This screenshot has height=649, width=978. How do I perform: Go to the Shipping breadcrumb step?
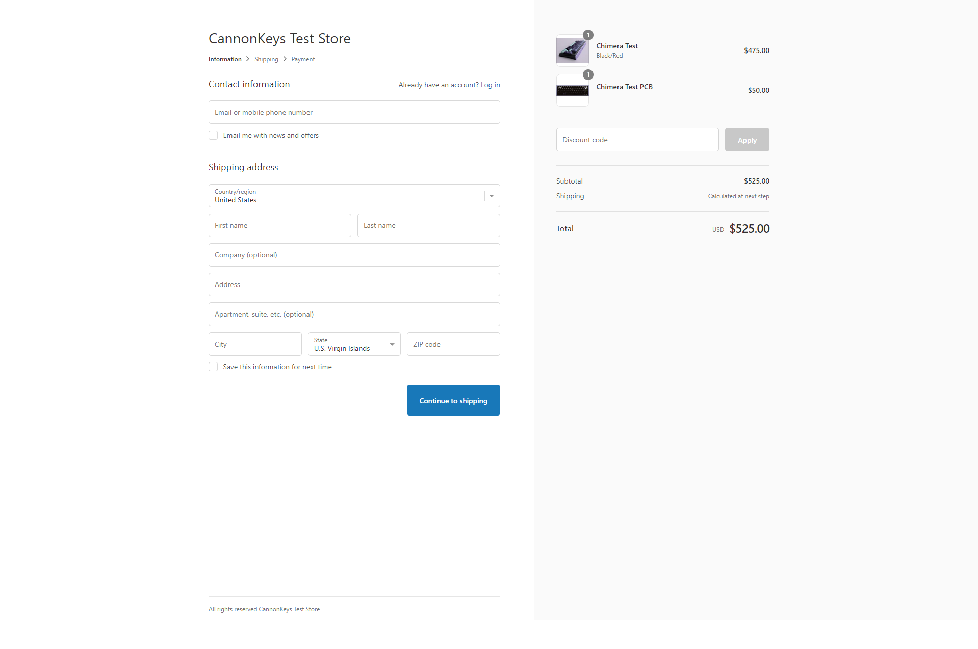point(266,59)
